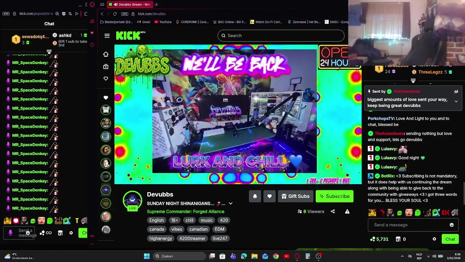Go back in the main browser

click(102, 14)
